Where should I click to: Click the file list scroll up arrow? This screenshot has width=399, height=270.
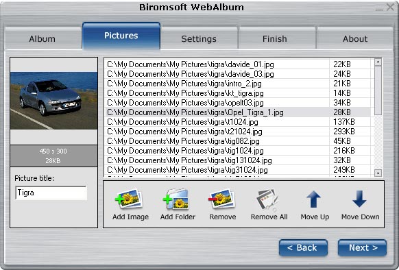(x=378, y=62)
